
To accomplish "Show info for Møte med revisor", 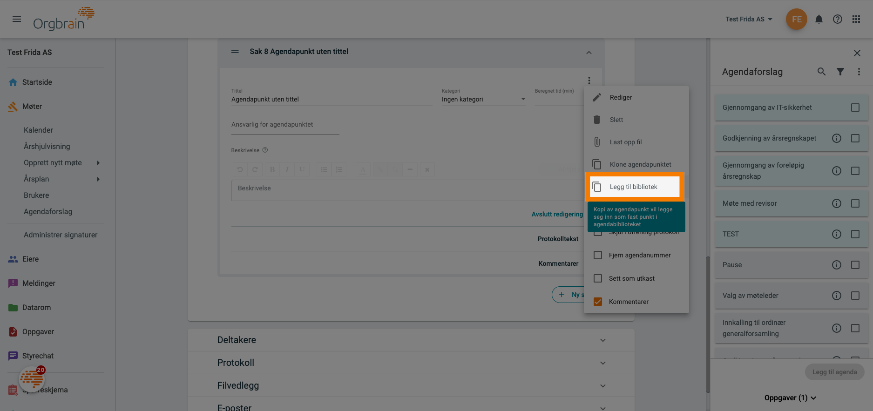I will (x=837, y=203).
